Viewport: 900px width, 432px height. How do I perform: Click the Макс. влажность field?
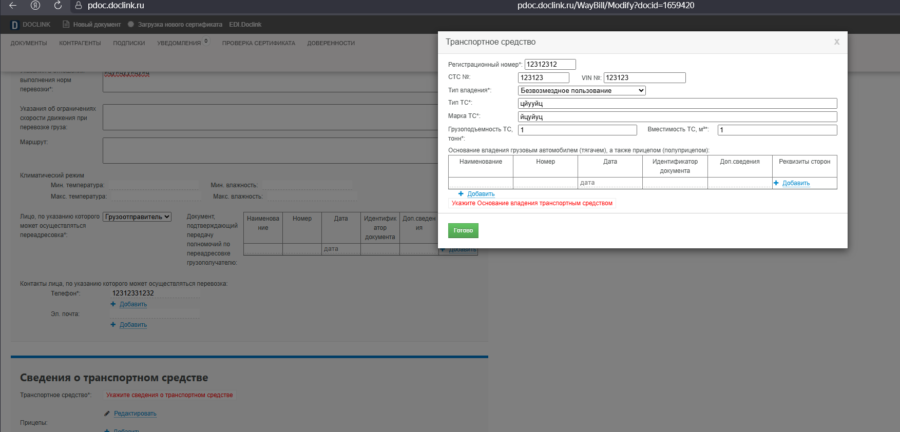(x=312, y=196)
